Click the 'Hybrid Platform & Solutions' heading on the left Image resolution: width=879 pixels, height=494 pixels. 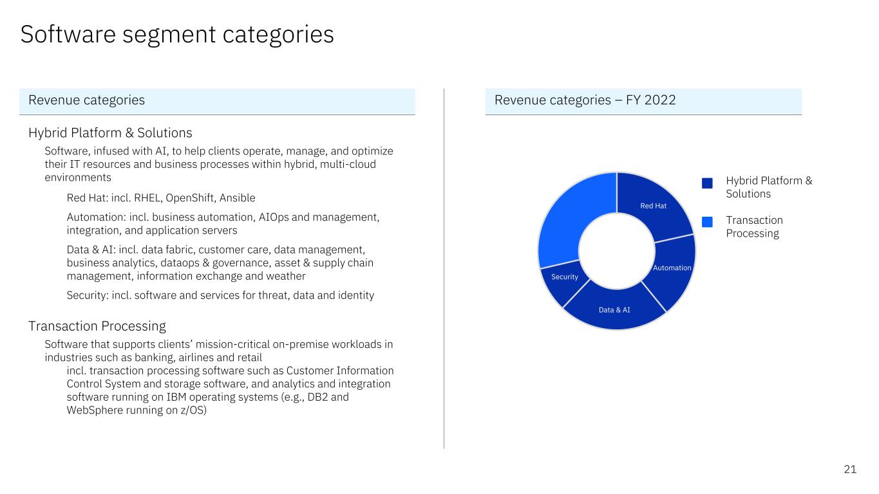[110, 133]
